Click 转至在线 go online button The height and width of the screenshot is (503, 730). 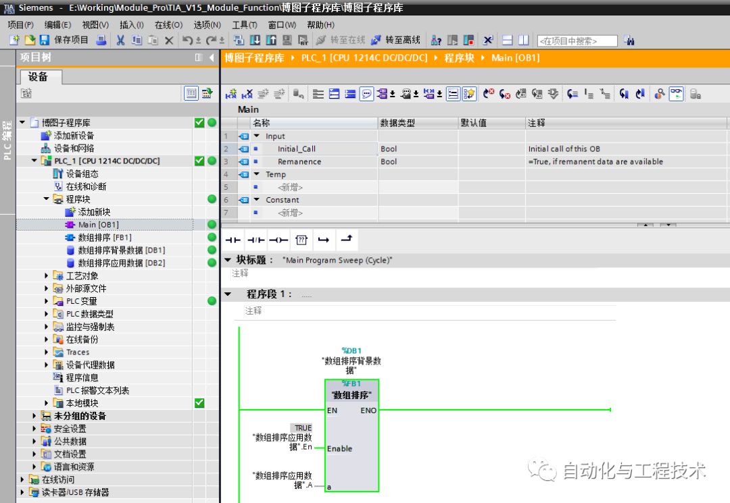click(340, 41)
